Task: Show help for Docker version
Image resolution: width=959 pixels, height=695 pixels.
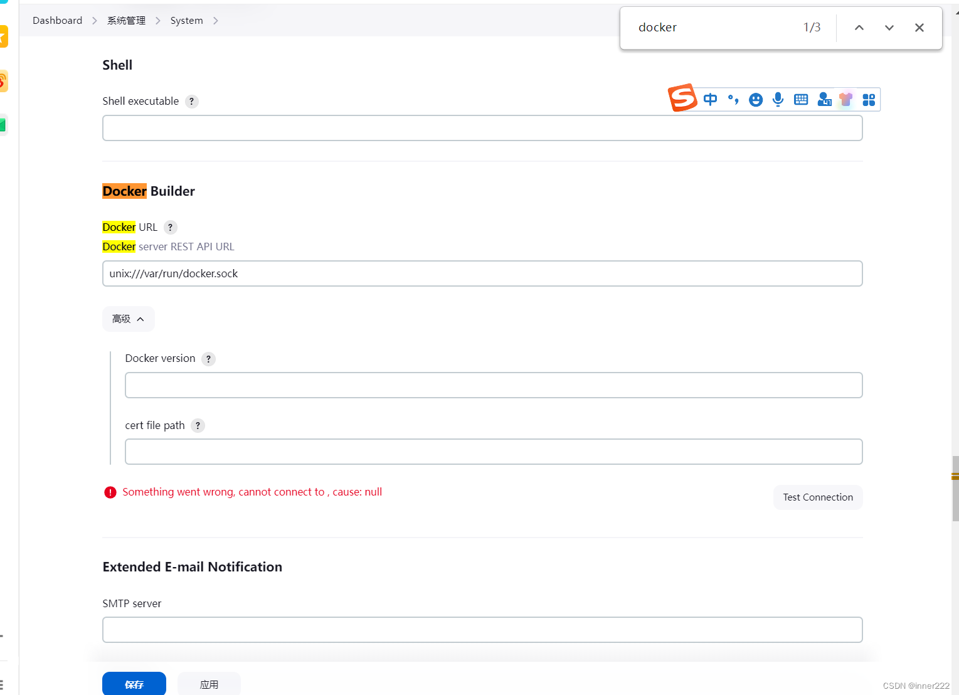Action: click(x=208, y=359)
